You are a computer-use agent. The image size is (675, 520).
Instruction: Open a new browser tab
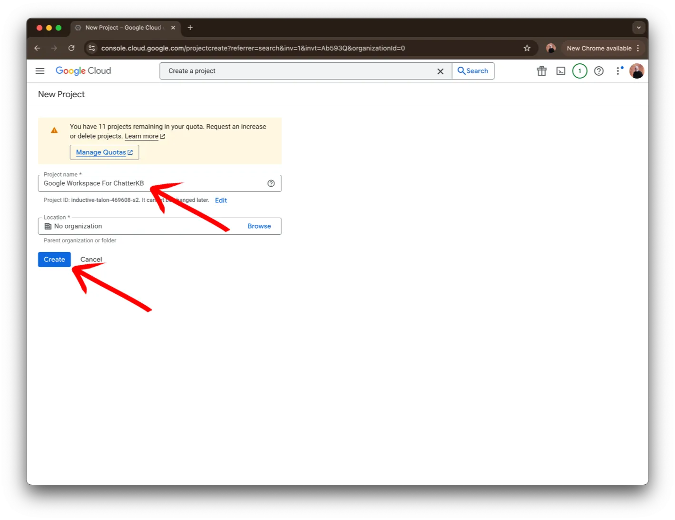(190, 28)
